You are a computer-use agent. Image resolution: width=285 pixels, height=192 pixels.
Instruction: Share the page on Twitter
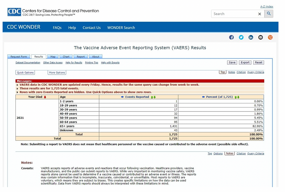coord(241,37)
